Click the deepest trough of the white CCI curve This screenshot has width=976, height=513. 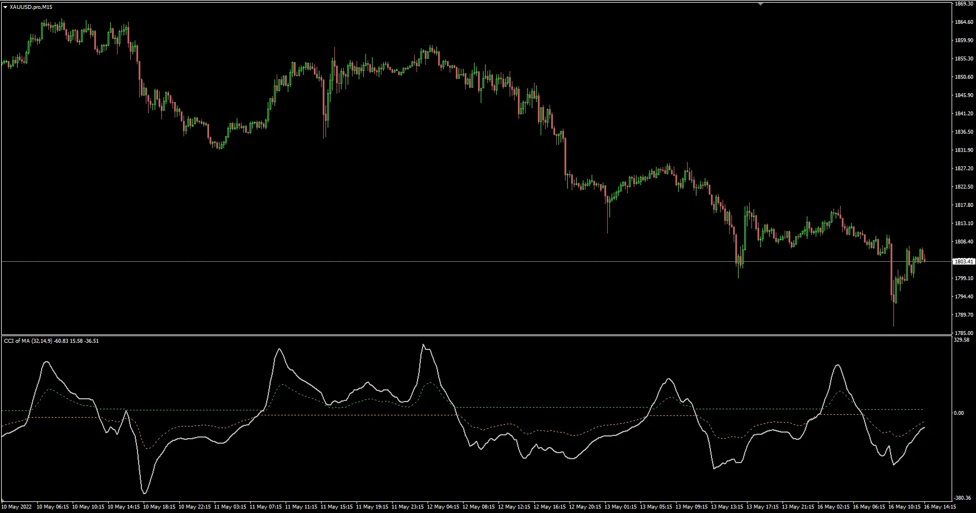point(145,492)
